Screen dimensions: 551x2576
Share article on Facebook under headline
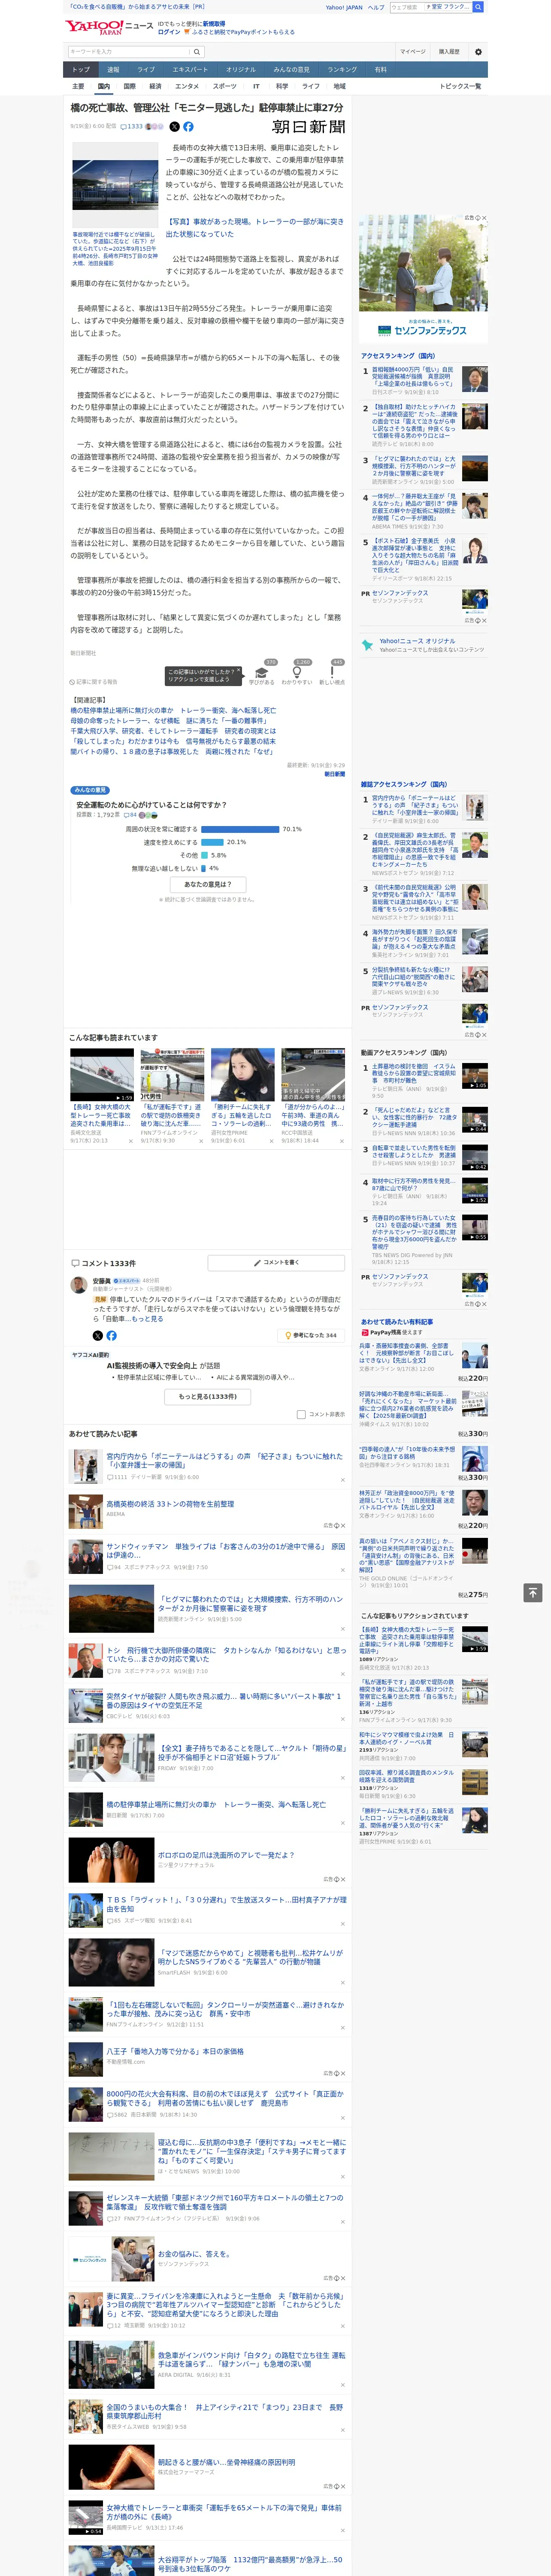(x=188, y=127)
